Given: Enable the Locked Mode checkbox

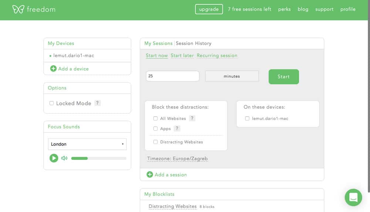Looking at the screenshot, I should [51, 103].
